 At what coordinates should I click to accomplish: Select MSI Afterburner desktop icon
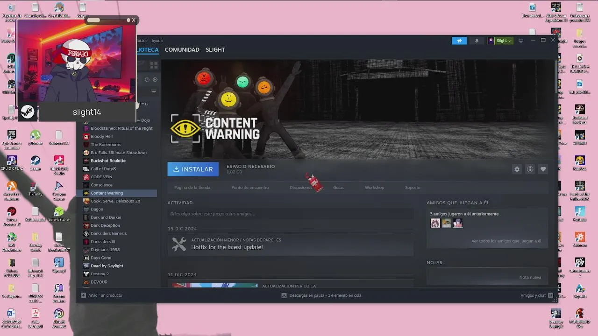click(12, 242)
